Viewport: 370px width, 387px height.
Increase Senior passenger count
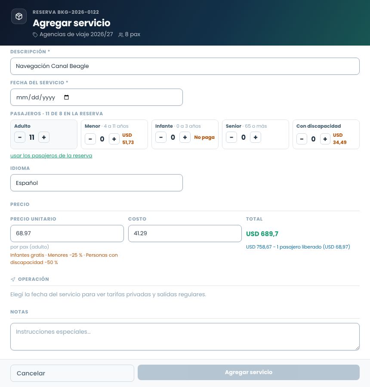(x=256, y=137)
